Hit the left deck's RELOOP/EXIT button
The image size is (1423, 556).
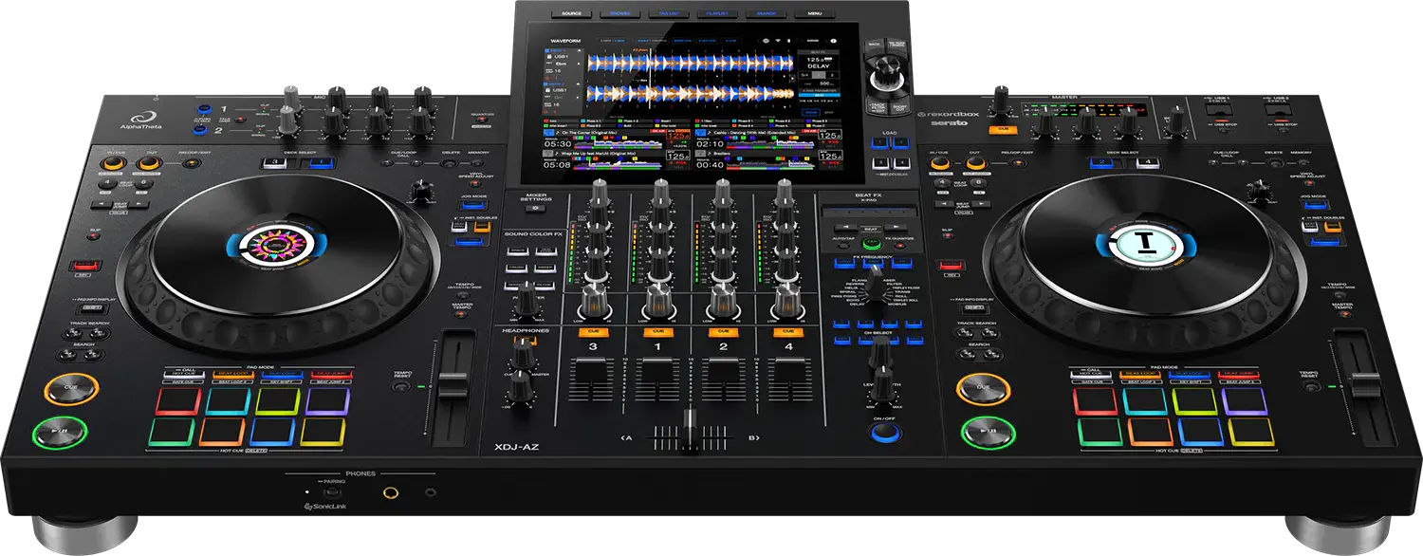(193, 163)
